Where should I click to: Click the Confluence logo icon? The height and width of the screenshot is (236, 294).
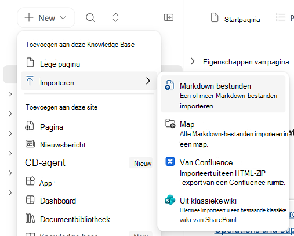[170, 161]
